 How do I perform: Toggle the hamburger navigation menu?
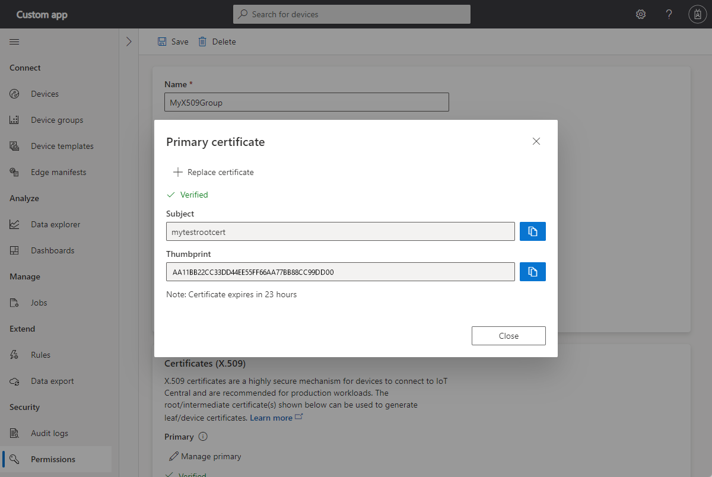(x=14, y=42)
